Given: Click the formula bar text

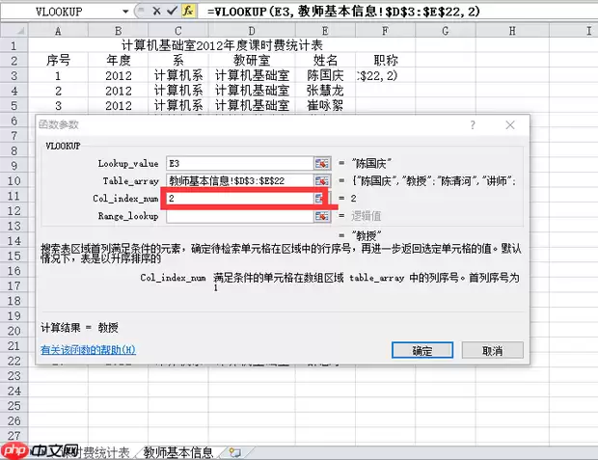Looking at the screenshot, I should click(x=343, y=12).
